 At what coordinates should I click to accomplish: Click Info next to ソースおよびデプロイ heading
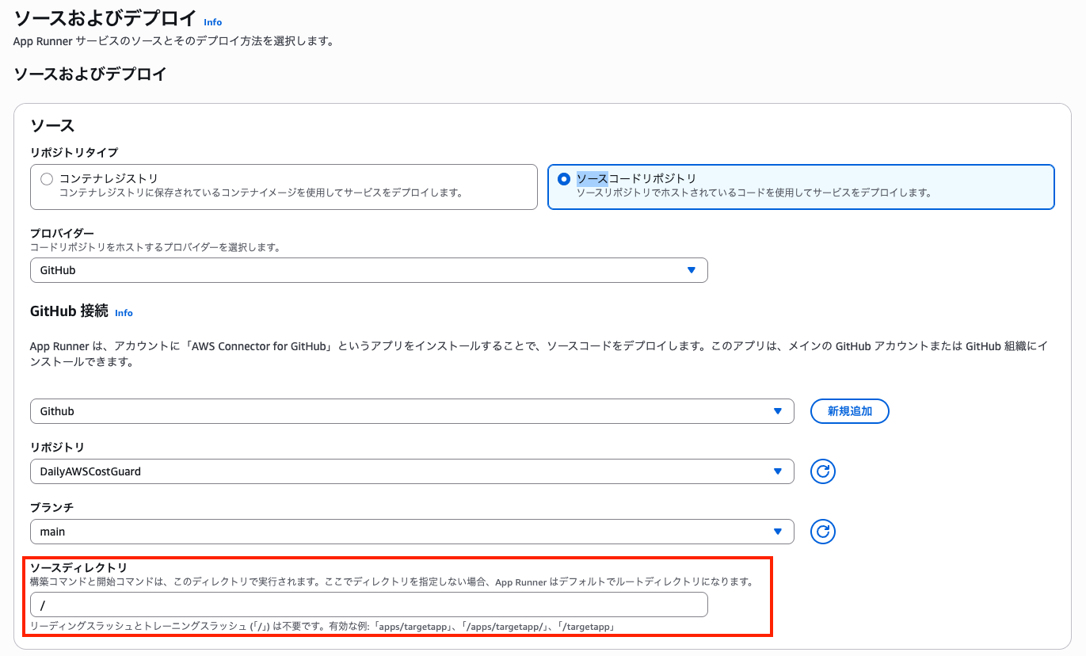212,22
